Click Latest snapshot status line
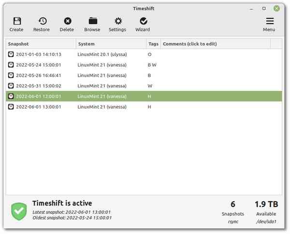Viewport: 290px width, 234px height. click(72, 212)
